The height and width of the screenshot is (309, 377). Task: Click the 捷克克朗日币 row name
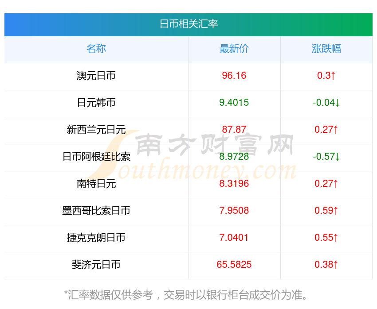(96, 238)
